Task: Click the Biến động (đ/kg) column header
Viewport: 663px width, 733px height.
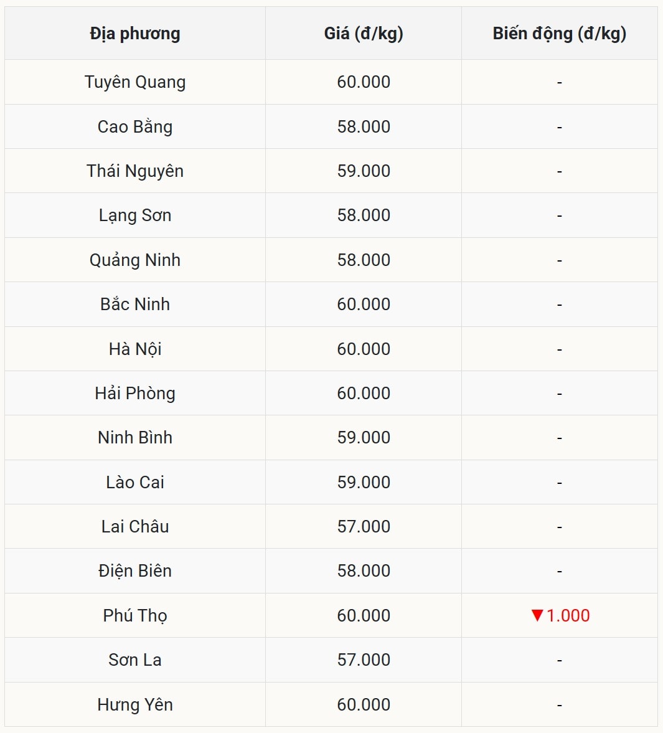Action: click(559, 34)
